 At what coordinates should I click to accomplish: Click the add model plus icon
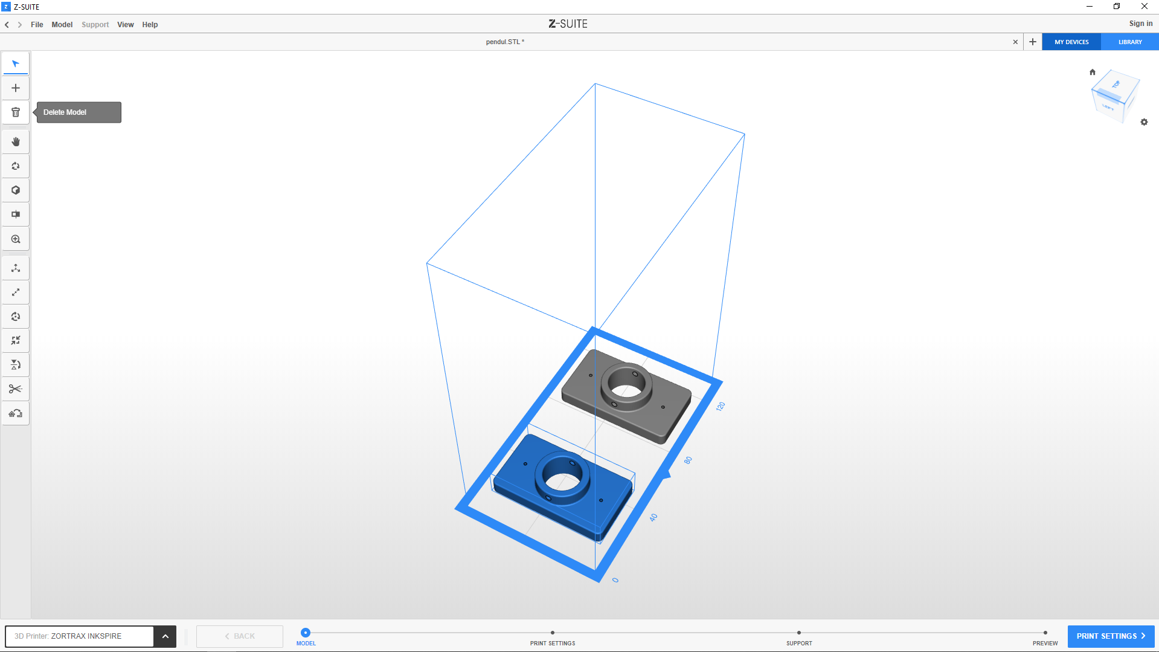click(x=16, y=88)
